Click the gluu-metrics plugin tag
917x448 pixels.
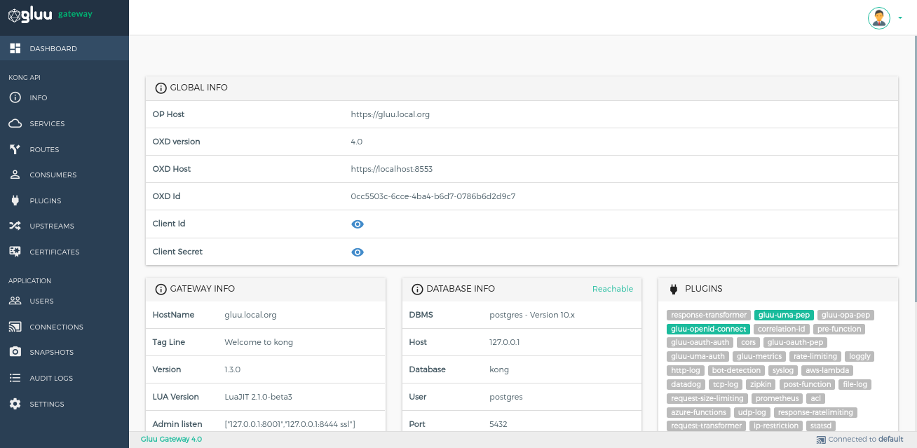coord(759,357)
